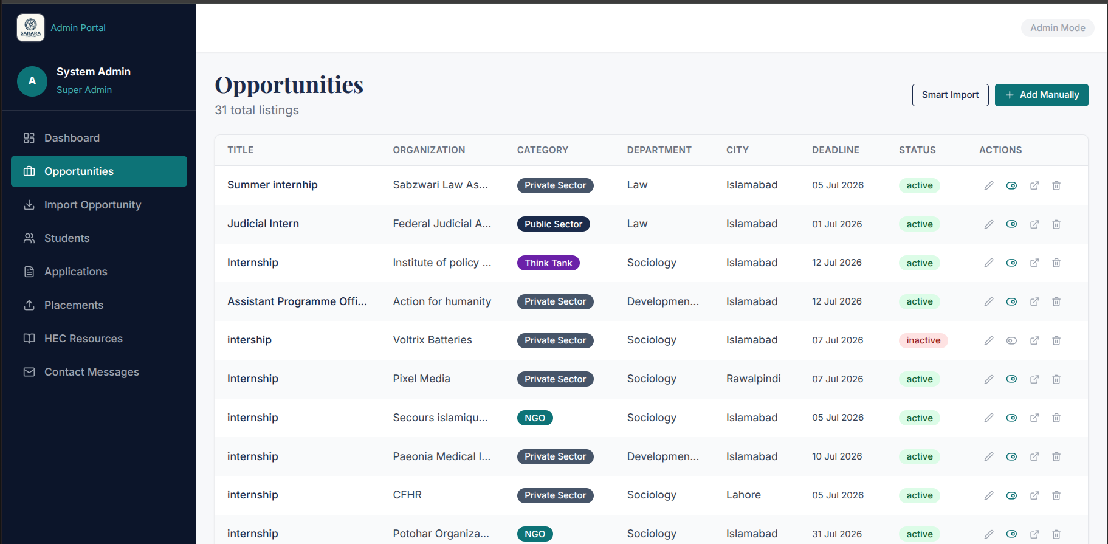The height and width of the screenshot is (544, 1108).
Task: Open the Students section
Action: pos(99,238)
